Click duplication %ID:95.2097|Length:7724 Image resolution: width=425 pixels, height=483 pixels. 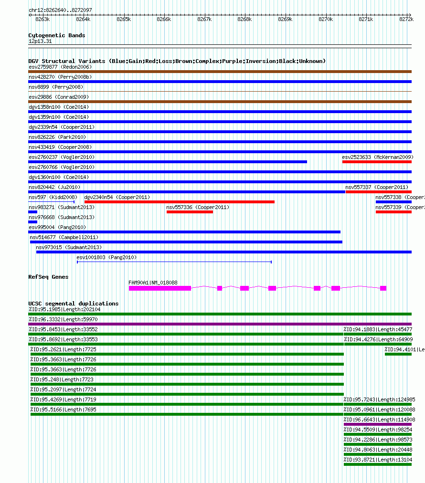63,389
